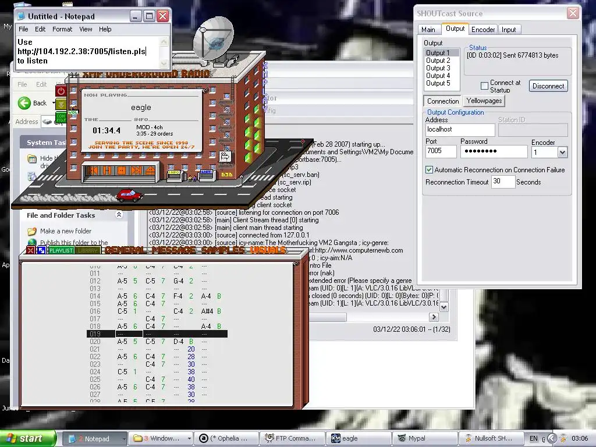This screenshot has height=447, width=596.
Task: Toggle Connect at Startup checkbox
Action: [484, 86]
